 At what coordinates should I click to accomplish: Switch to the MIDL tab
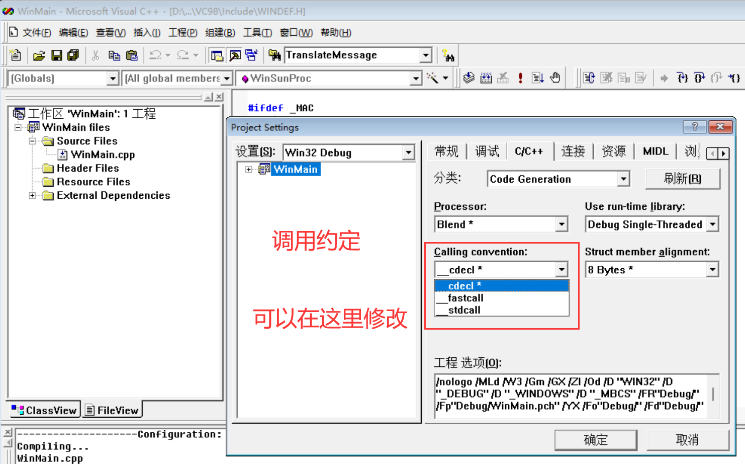[656, 151]
